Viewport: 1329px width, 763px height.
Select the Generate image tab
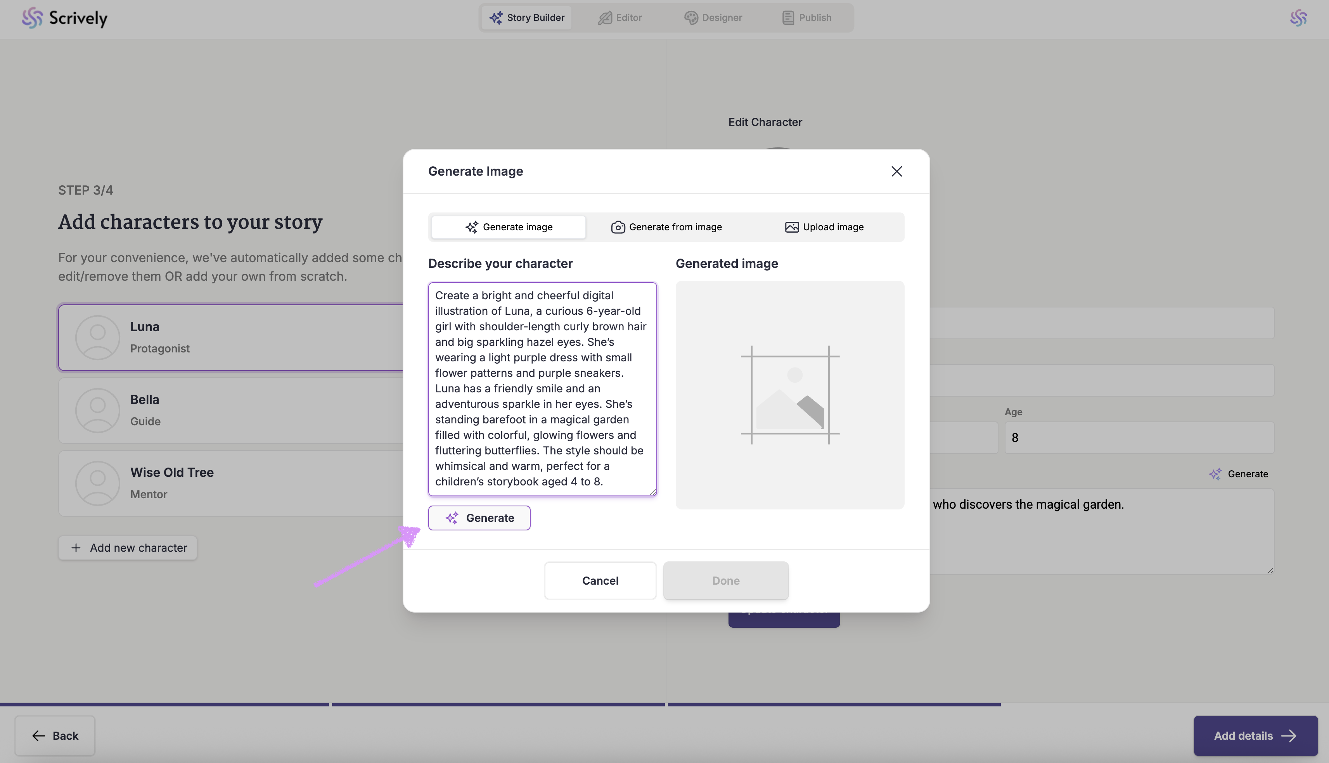(x=509, y=227)
